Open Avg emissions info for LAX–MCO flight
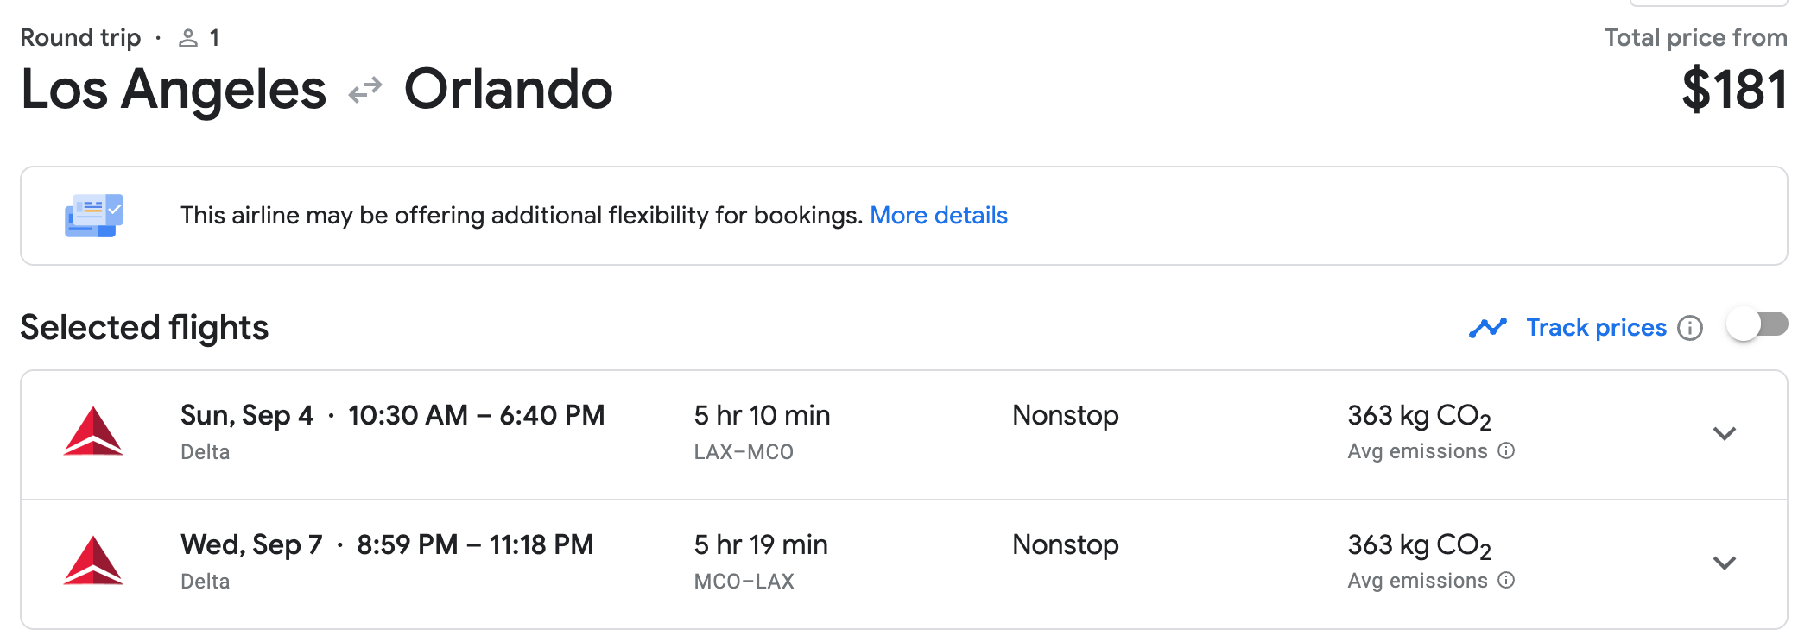The height and width of the screenshot is (642, 1798). 1506,450
